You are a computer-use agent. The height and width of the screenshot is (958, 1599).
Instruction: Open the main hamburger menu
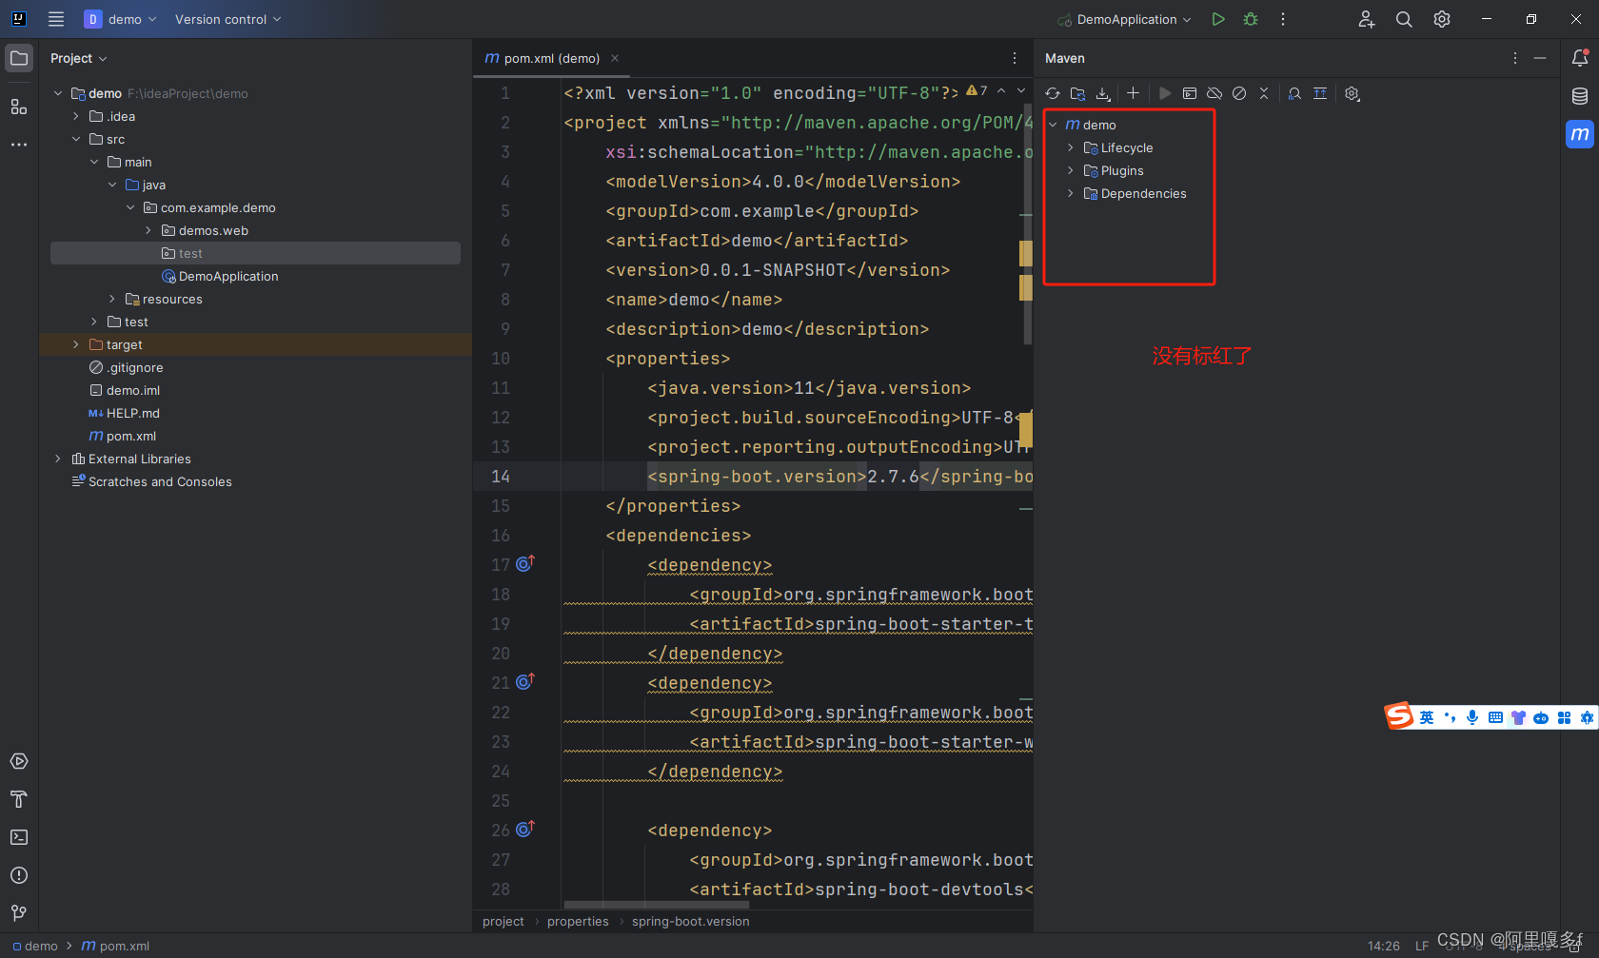point(56,19)
